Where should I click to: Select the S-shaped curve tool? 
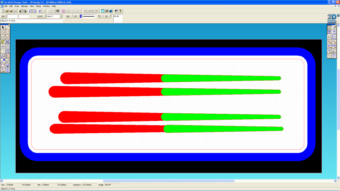point(8,37)
